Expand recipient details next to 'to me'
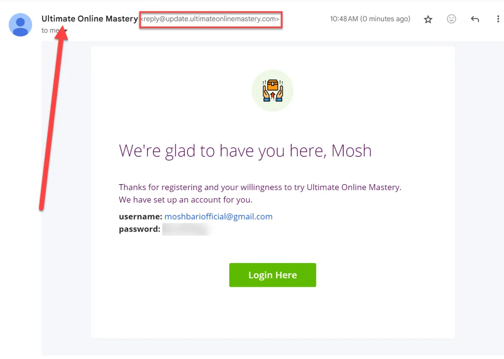Image resolution: width=504 pixels, height=359 pixels. click(x=65, y=31)
